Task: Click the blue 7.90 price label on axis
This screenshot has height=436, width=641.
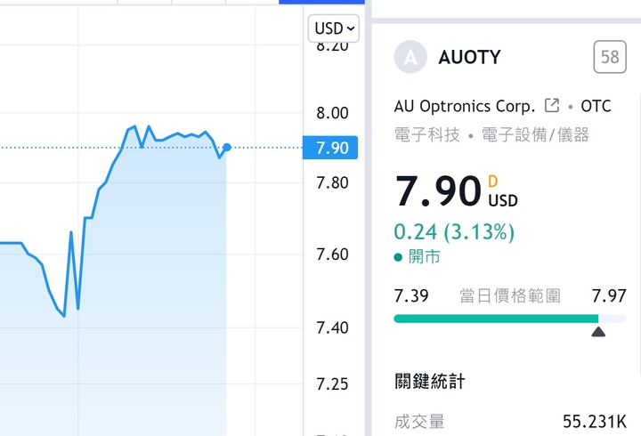Action: click(x=330, y=148)
